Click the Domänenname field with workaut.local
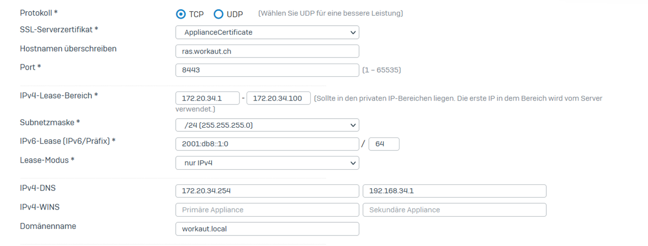Screen dimensions: 648x246 (267, 229)
